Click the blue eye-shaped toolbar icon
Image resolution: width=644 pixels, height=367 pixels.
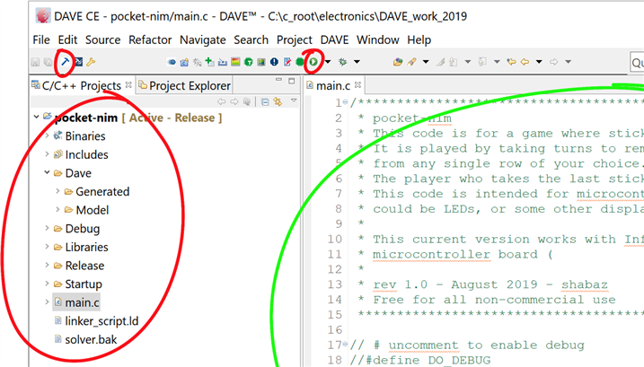(x=172, y=62)
